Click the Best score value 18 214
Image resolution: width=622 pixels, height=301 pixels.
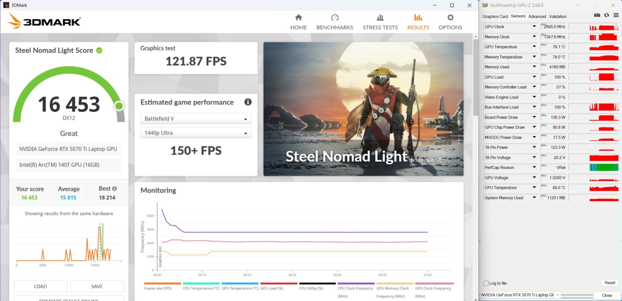click(107, 197)
